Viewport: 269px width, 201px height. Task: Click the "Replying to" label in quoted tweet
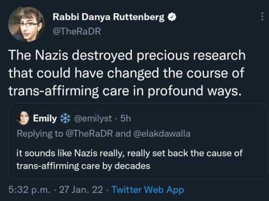coord(40,133)
